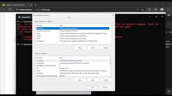Screen dimensions: 172x96
Task: Close the Environment Variables dialog
Action: pos(113,15)
